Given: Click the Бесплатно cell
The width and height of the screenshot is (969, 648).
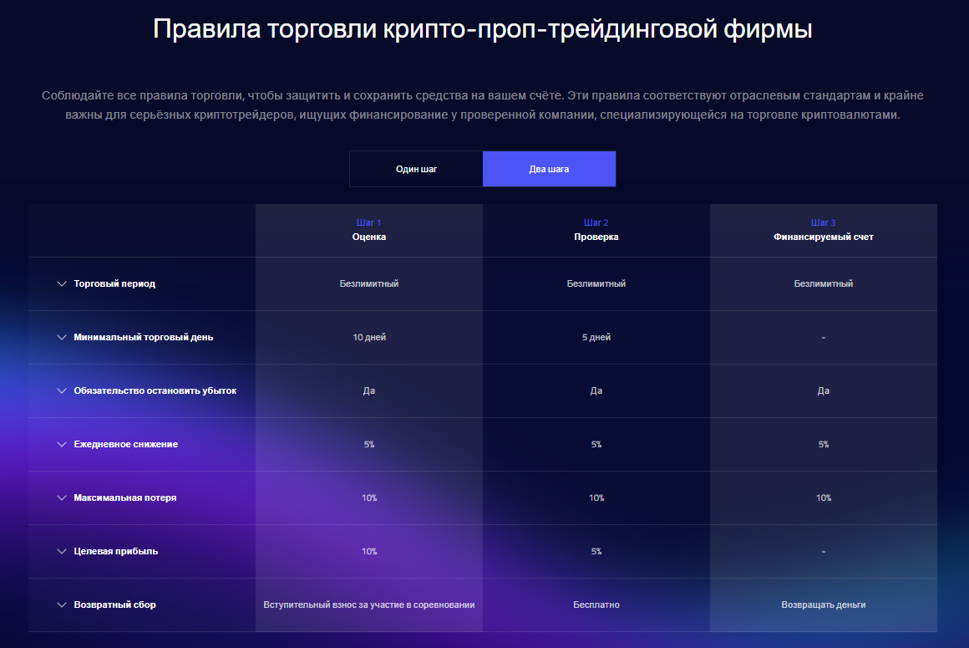Looking at the screenshot, I should [596, 605].
